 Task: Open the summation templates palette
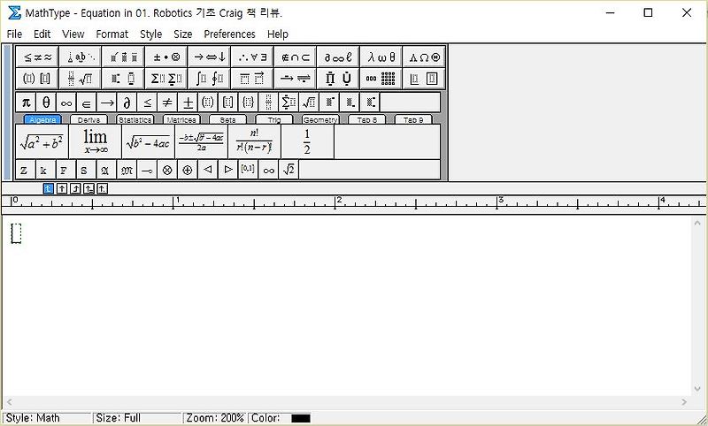pos(166,79)
